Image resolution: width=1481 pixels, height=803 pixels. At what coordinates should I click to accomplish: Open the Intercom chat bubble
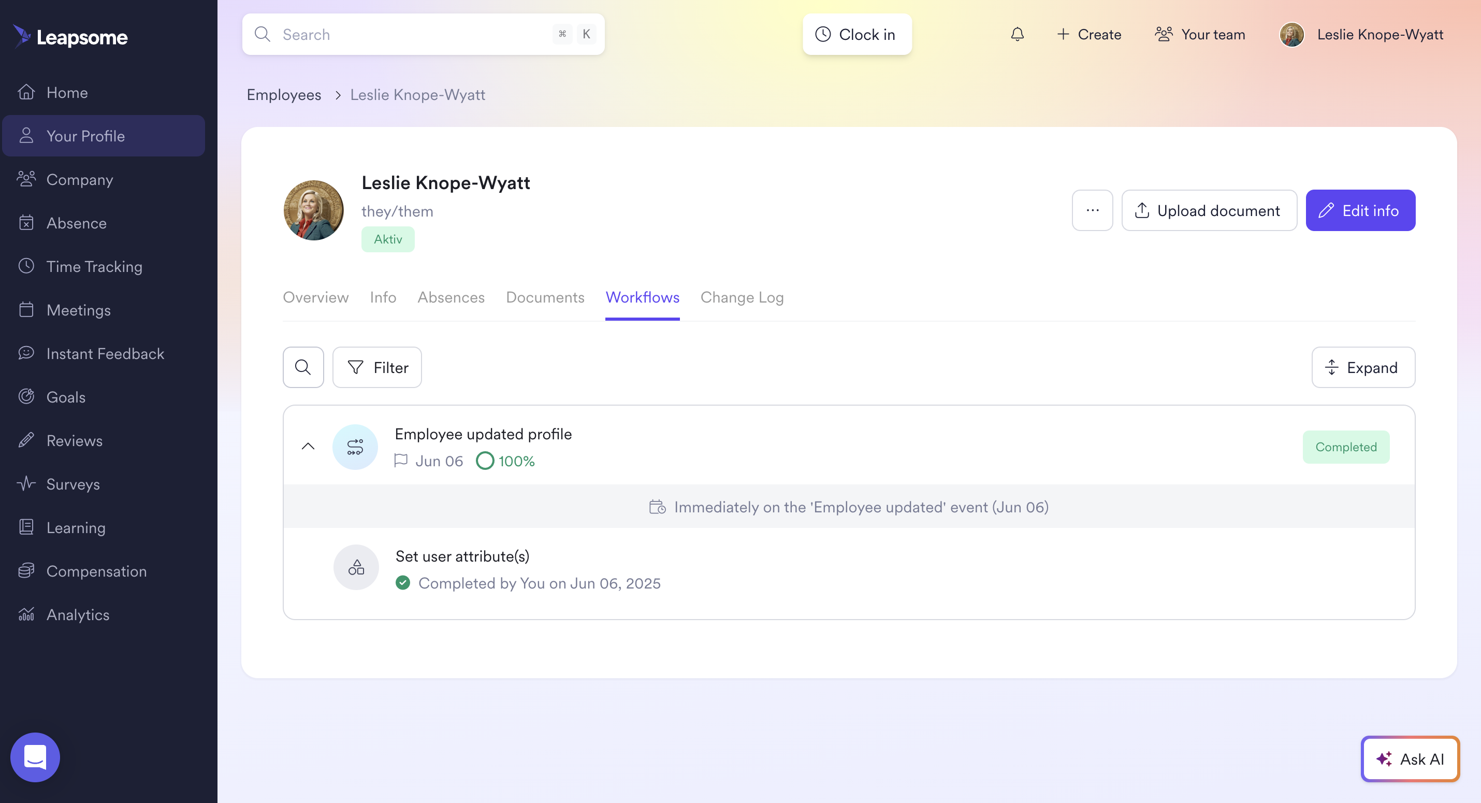pos(35,757)
